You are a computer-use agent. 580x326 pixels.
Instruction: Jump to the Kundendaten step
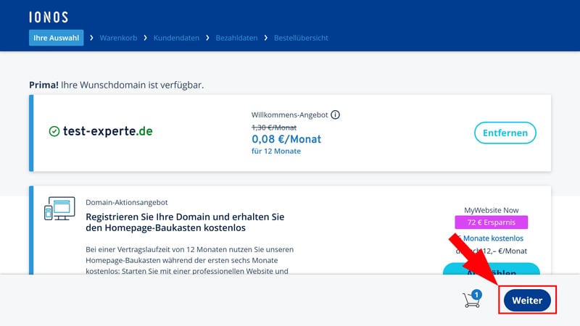[x=176, y=38]
